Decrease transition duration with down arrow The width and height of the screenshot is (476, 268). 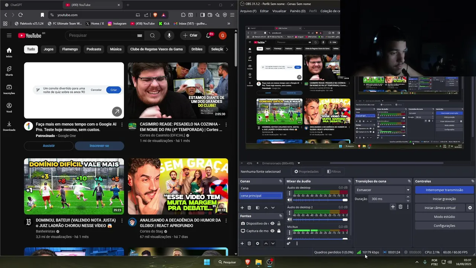point(408,201)
